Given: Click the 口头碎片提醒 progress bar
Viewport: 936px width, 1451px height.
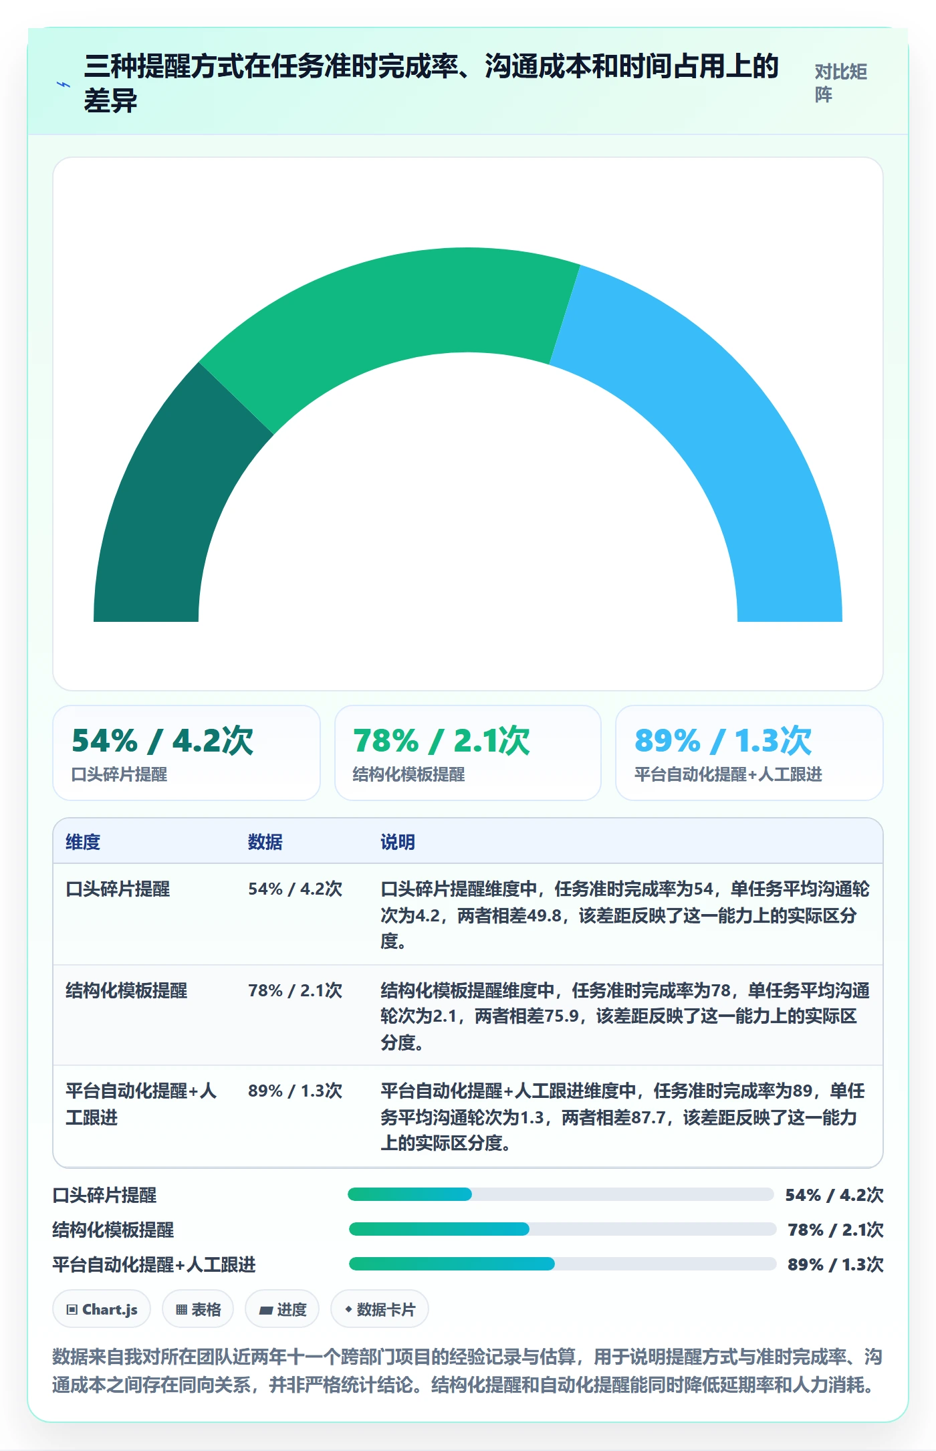Looking at the screenshot, I should coord(560,1194).
